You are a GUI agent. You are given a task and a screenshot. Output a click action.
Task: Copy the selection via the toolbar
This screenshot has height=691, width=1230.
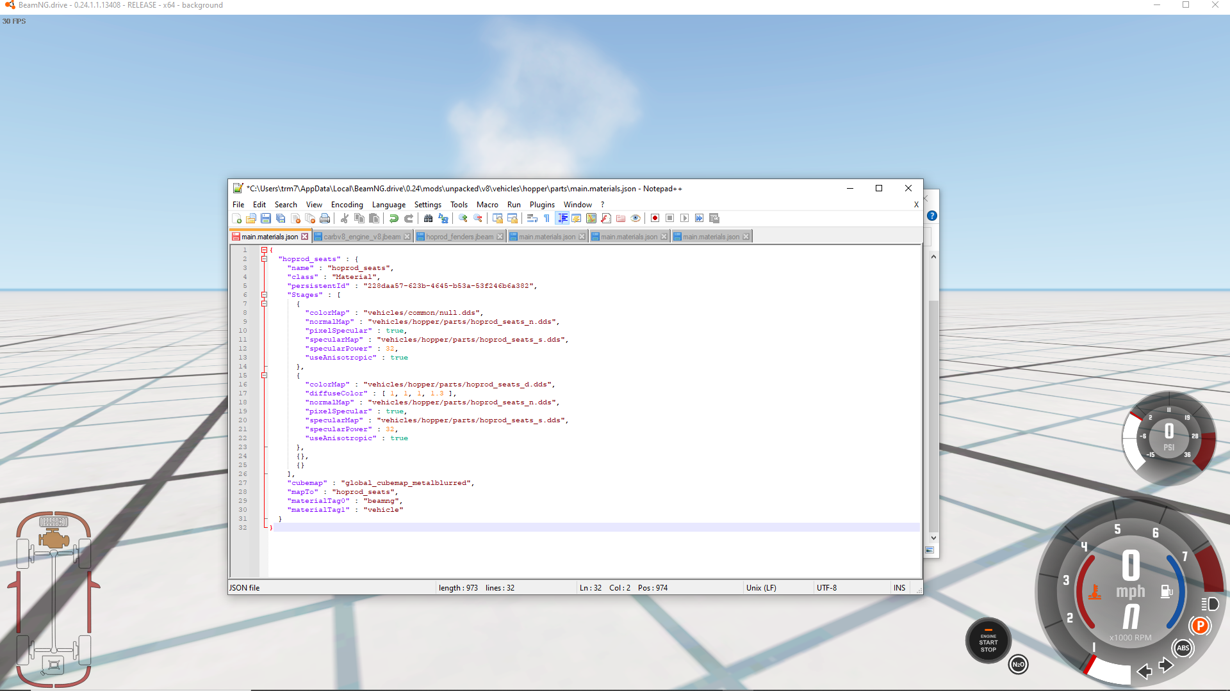click(x=359, y=218)
